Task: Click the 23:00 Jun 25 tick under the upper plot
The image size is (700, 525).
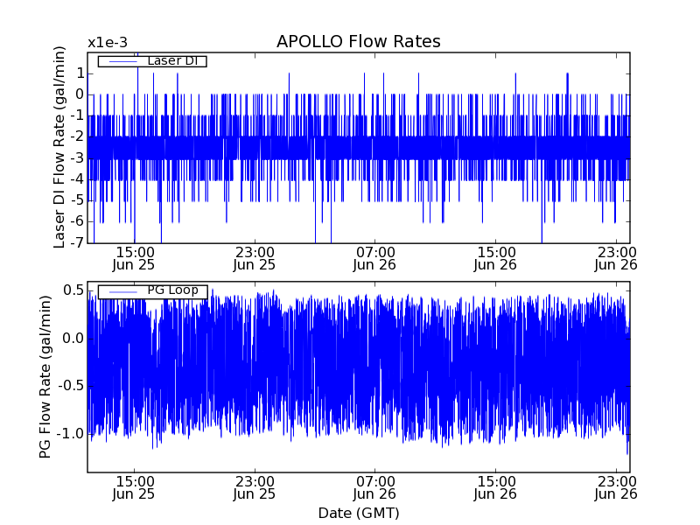Action: coord(255,258)
